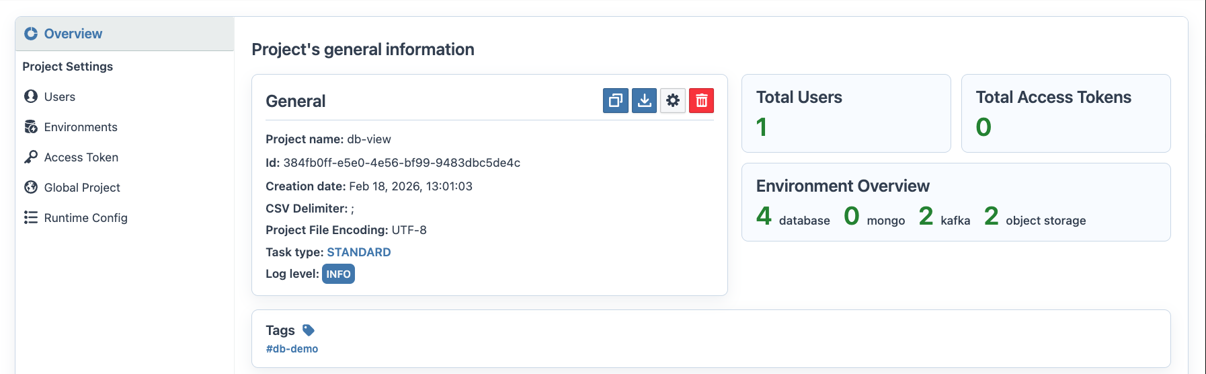Click the Global Project globe icon
Image resolution: width=1206 pixels, height=374 pixels.
click(x=31, y=187)
